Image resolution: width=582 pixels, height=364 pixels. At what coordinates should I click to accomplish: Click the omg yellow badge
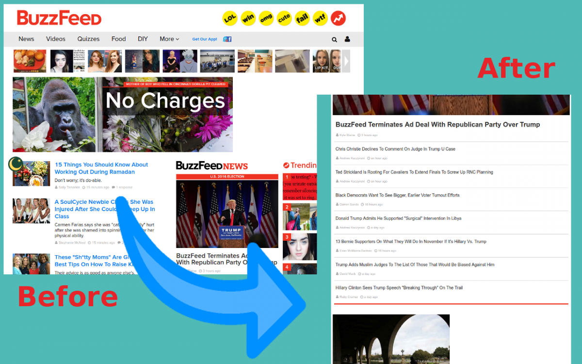pos(266,18)
